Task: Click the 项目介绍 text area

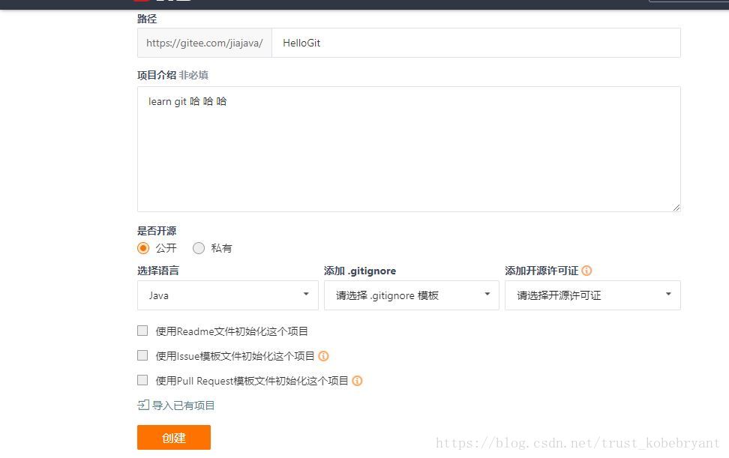Action: 409,149
